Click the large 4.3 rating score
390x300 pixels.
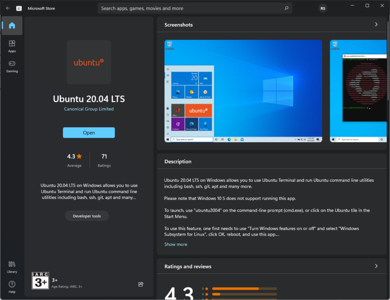(179, 292)
